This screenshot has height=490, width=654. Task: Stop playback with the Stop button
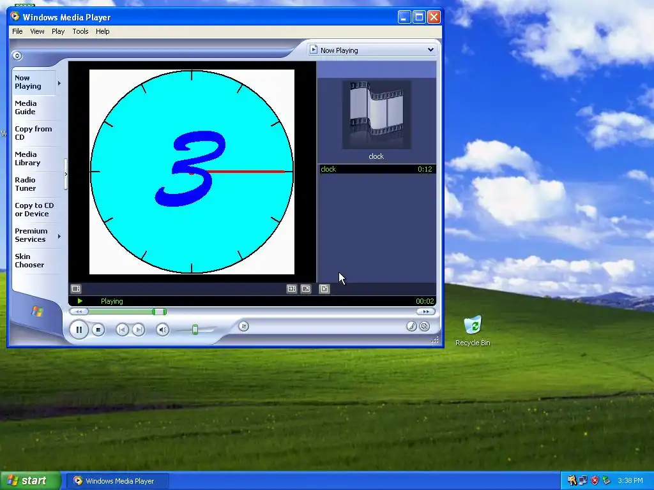98,330
